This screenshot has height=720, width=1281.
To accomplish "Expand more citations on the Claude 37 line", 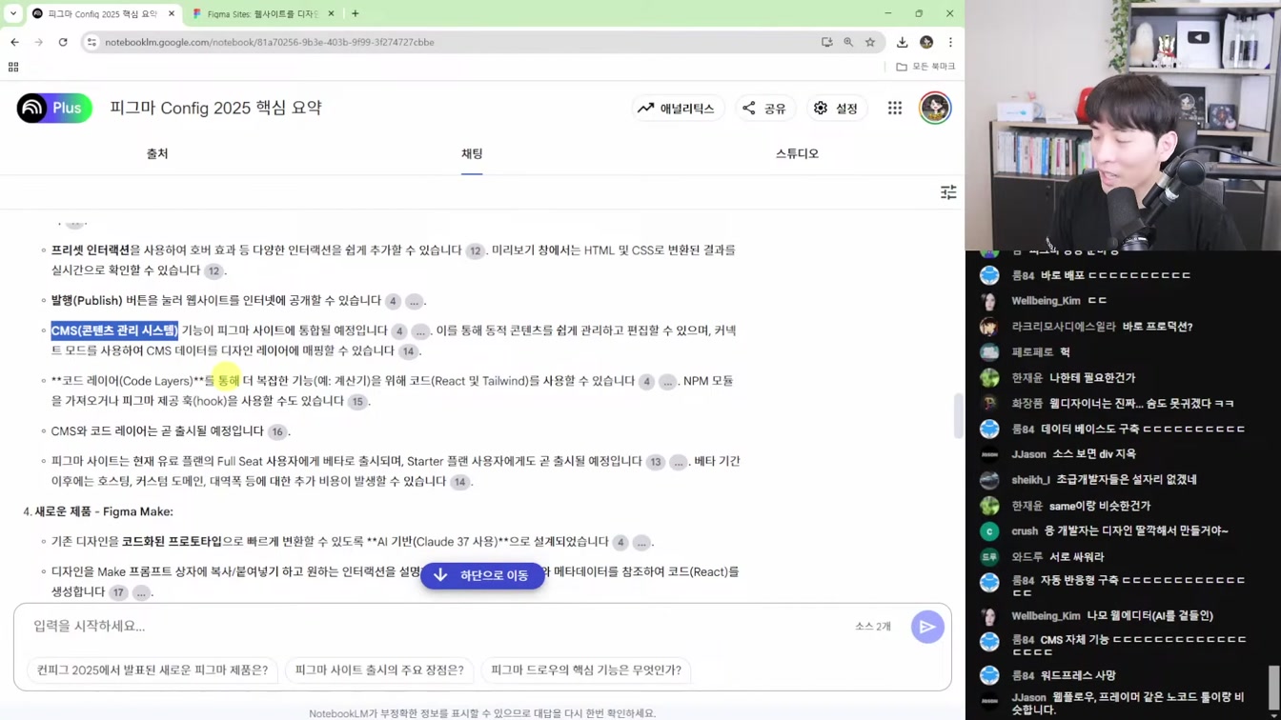I will click(x=641, y=543).
